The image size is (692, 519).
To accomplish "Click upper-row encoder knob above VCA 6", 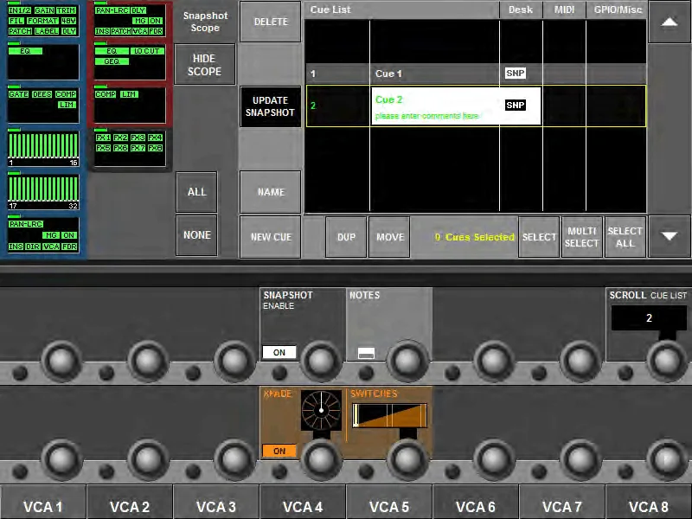I will click(x=494, y=361).
